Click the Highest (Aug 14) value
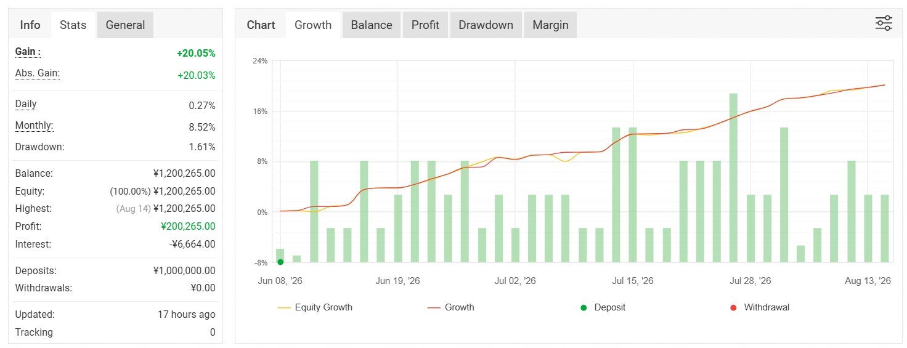The image size is (907, 348). tap(166, 209)
